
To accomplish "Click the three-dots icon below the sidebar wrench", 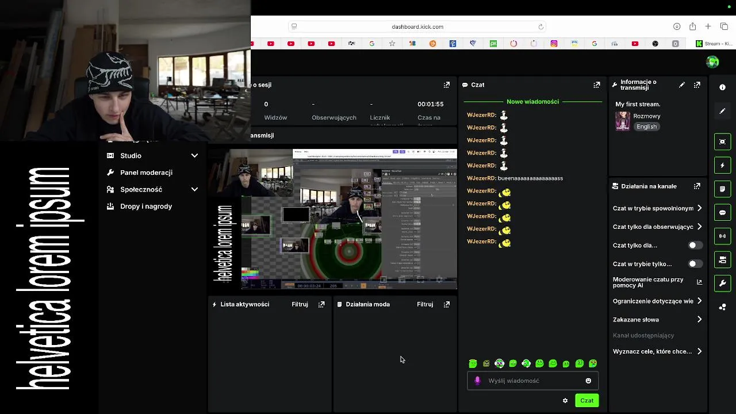I will (723, 307).
